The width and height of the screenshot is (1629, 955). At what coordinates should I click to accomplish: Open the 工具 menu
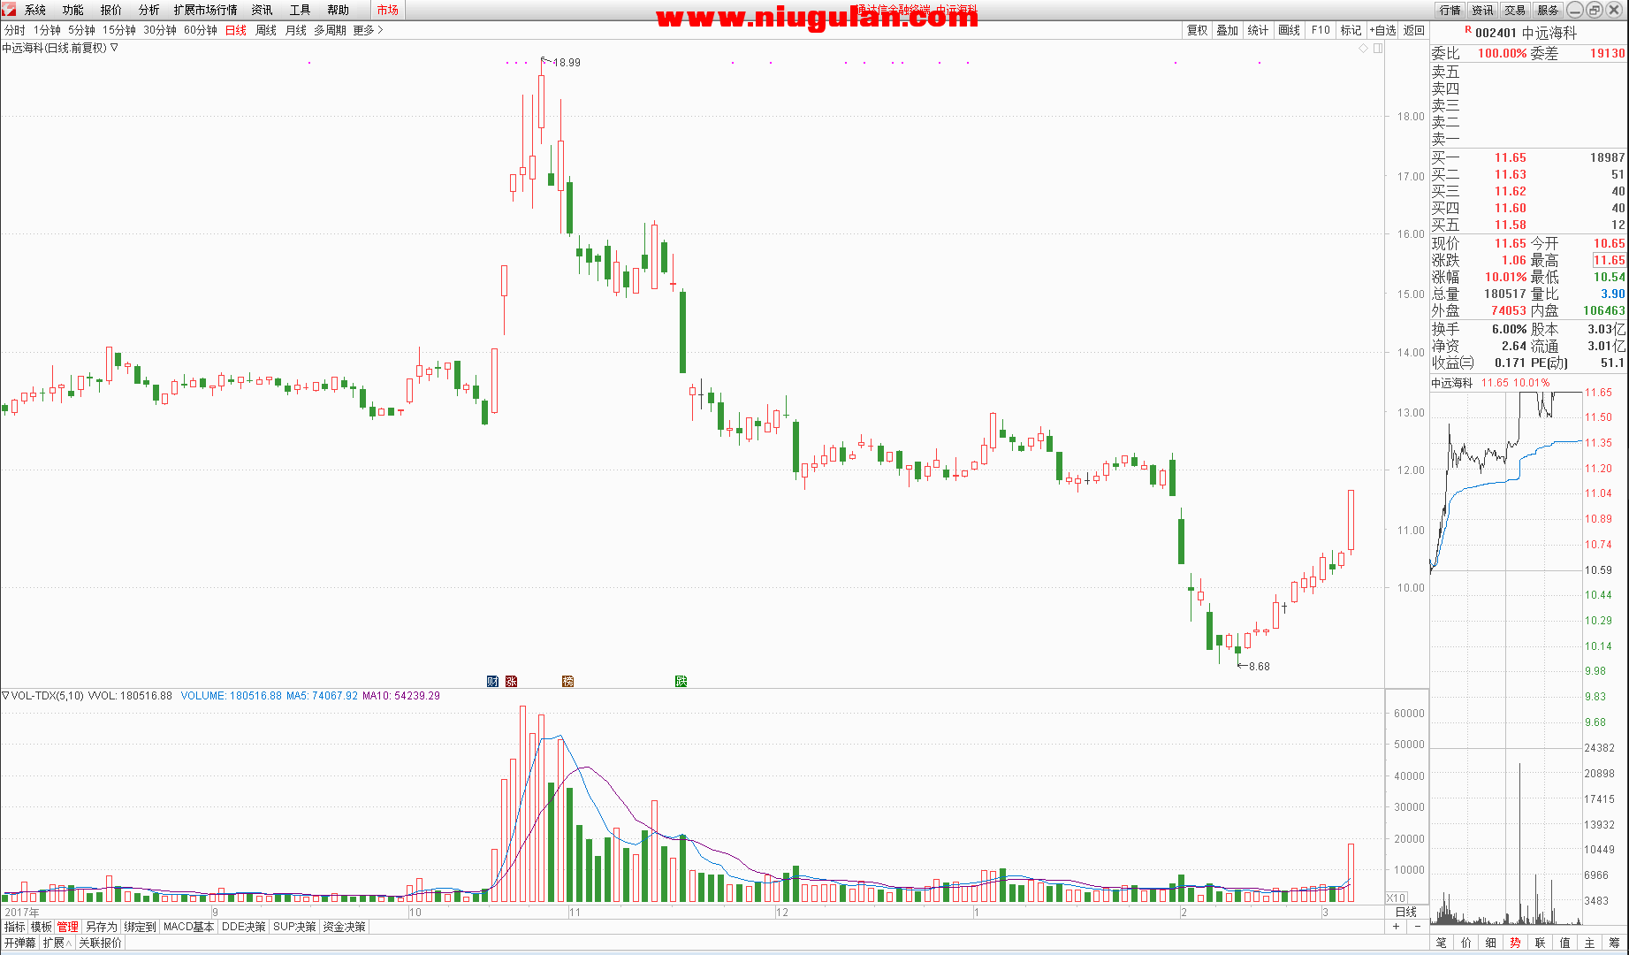301,10
